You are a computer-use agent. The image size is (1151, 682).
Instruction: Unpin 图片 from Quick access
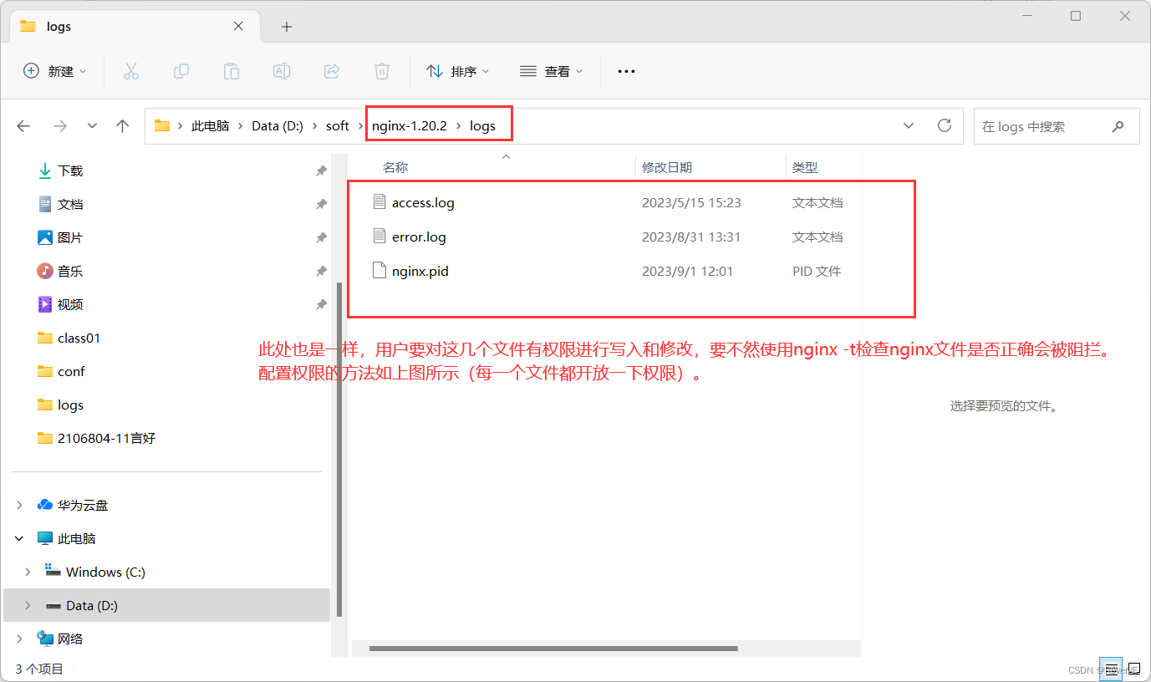321,237
